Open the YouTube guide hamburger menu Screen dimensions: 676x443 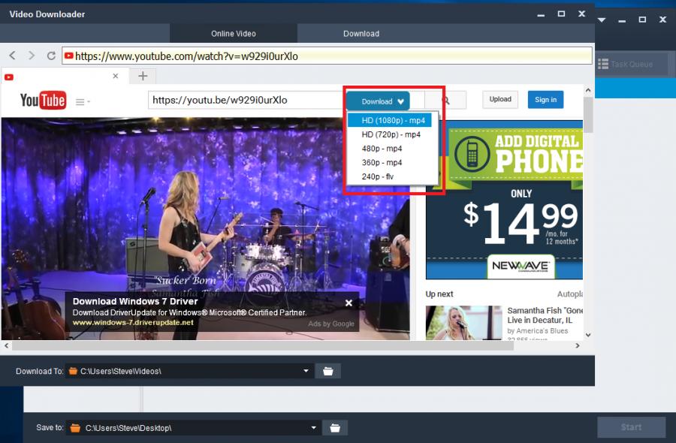83,102
